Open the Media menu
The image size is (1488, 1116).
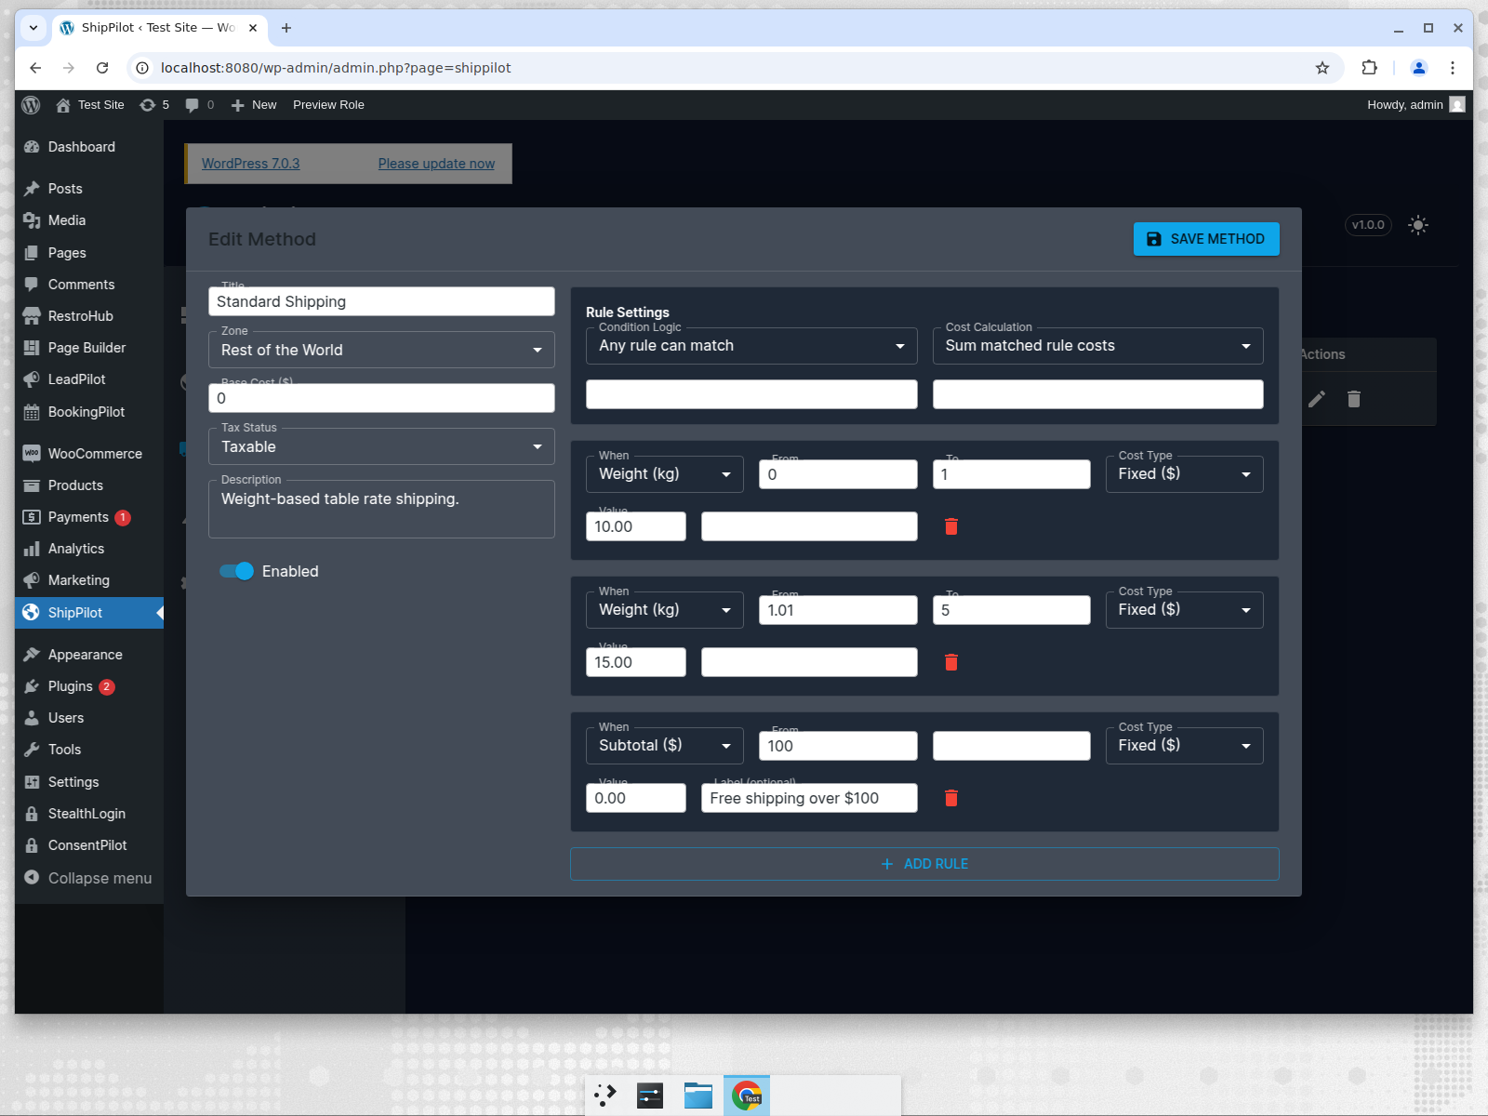coord(89,220)
